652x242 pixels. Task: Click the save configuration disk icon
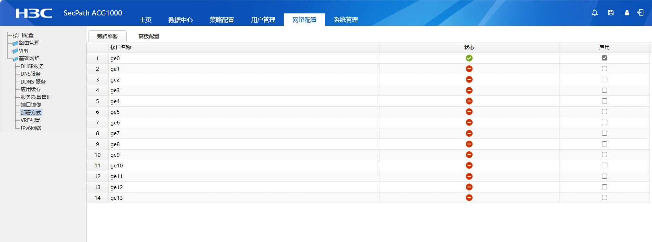tap(611, 13)
